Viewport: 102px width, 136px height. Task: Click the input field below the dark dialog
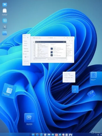point(50,59)
